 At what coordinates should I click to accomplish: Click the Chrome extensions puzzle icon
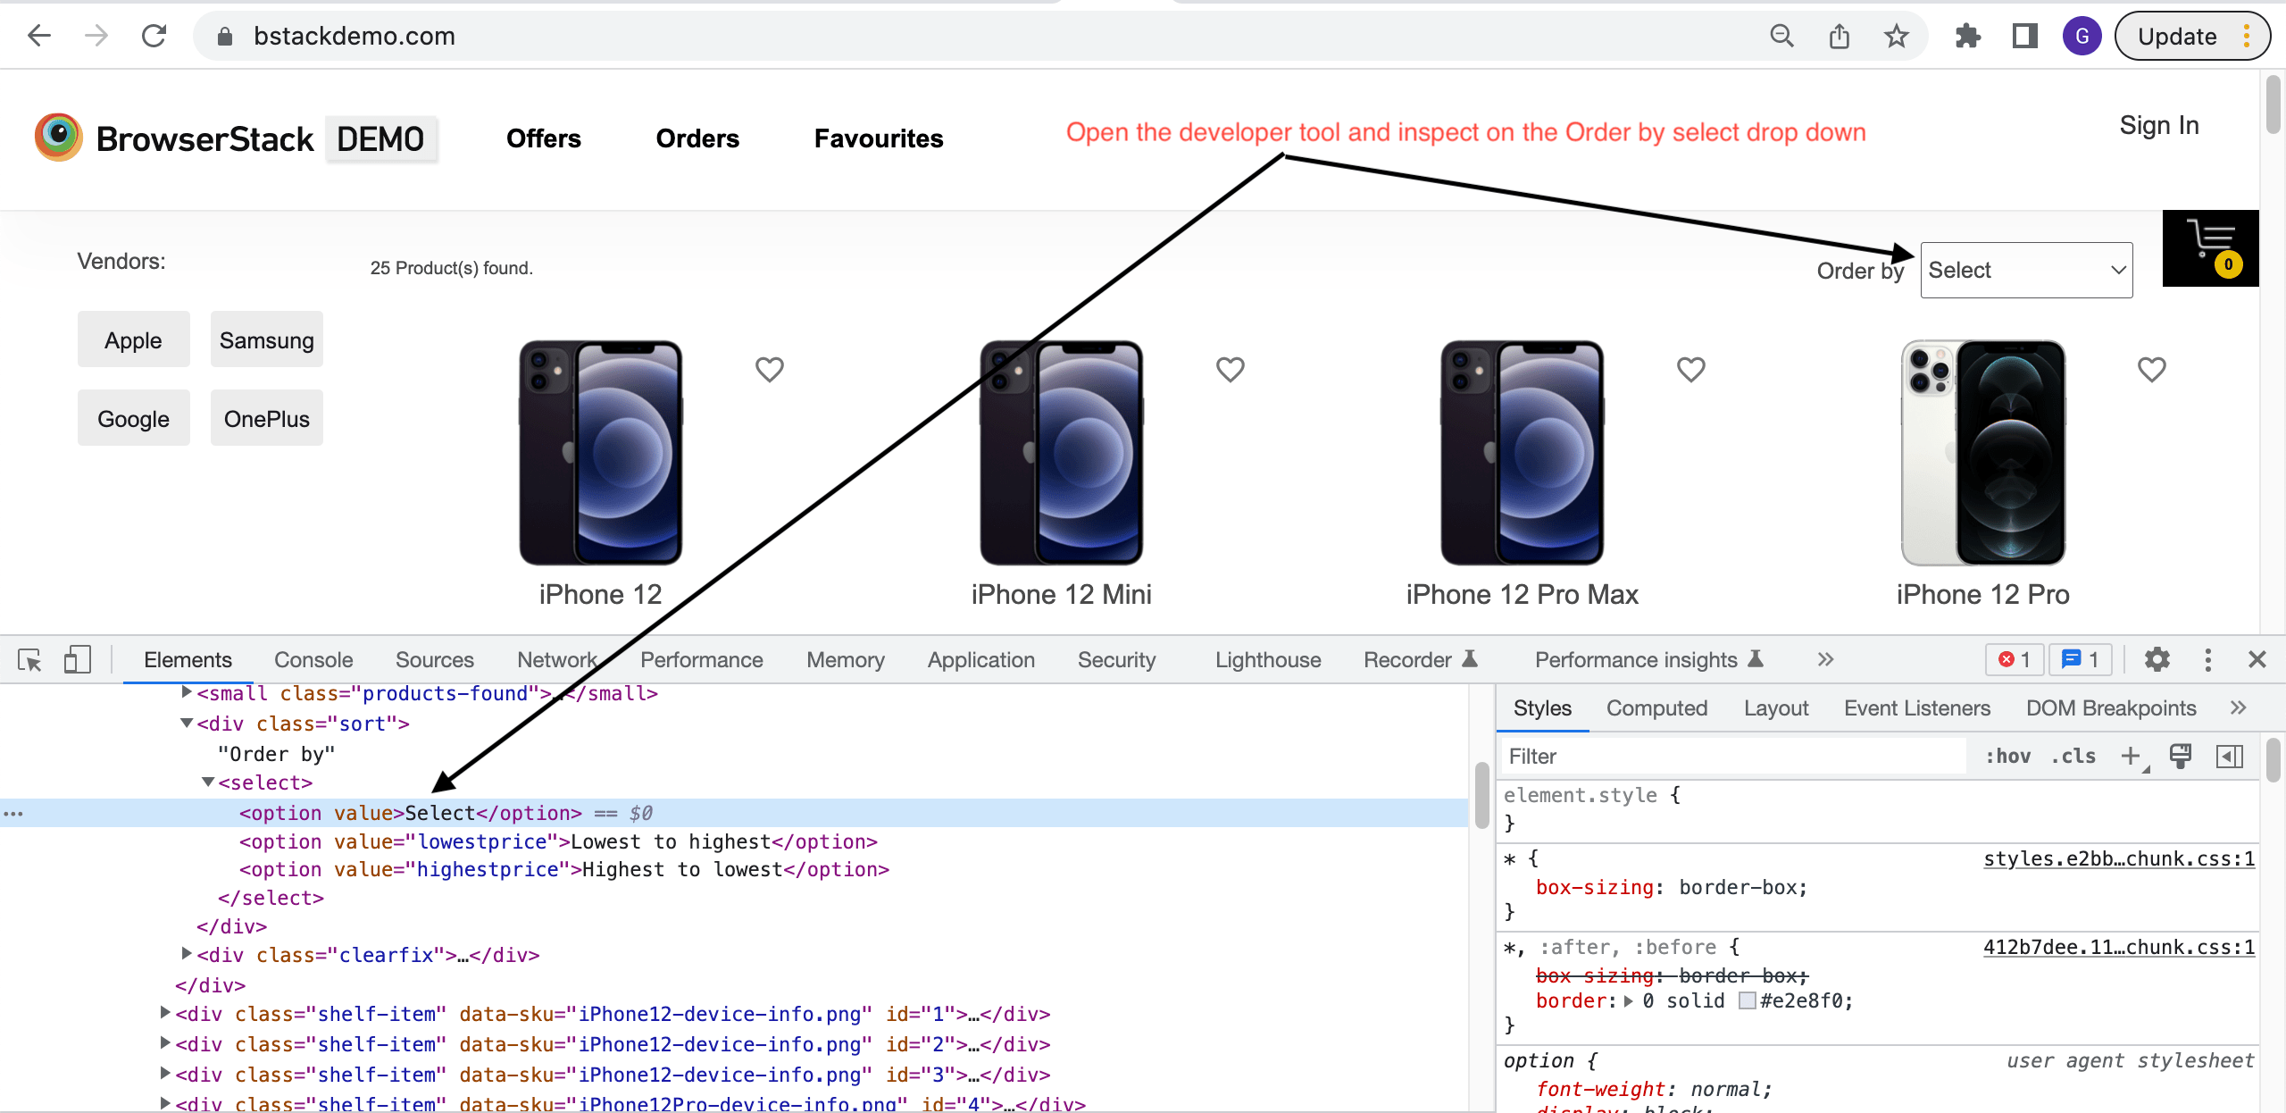click(1968, 36)
